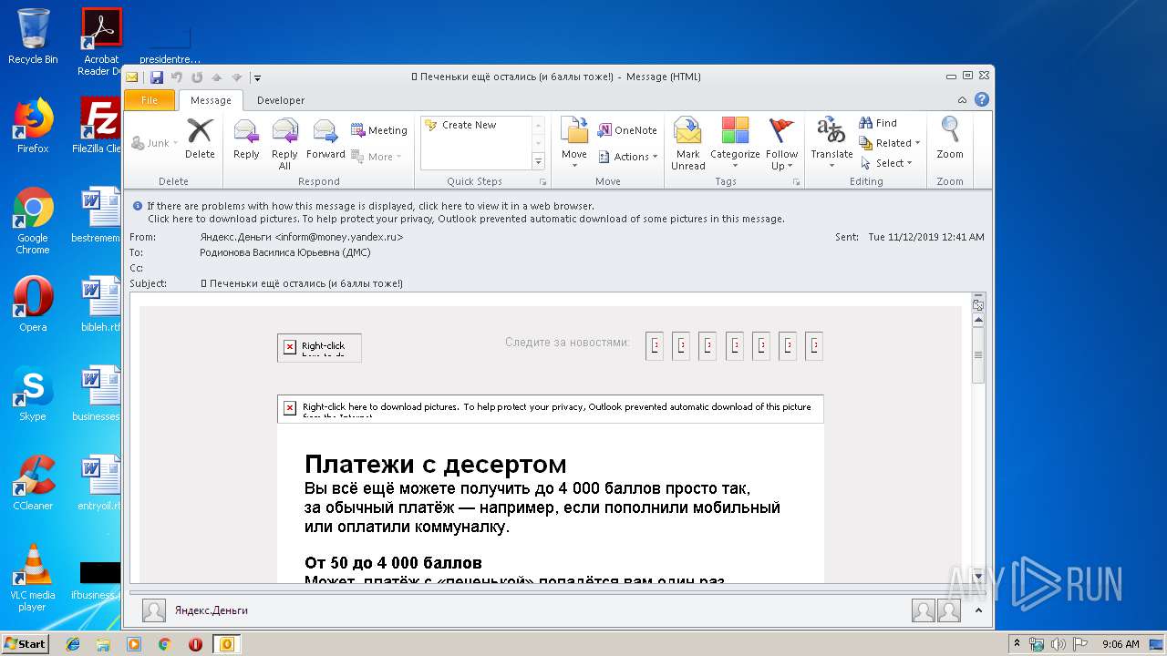The width and height of the screenshot is (1167, 656).
Task: Switch to the Developer tab
Action: pos(281,100)
